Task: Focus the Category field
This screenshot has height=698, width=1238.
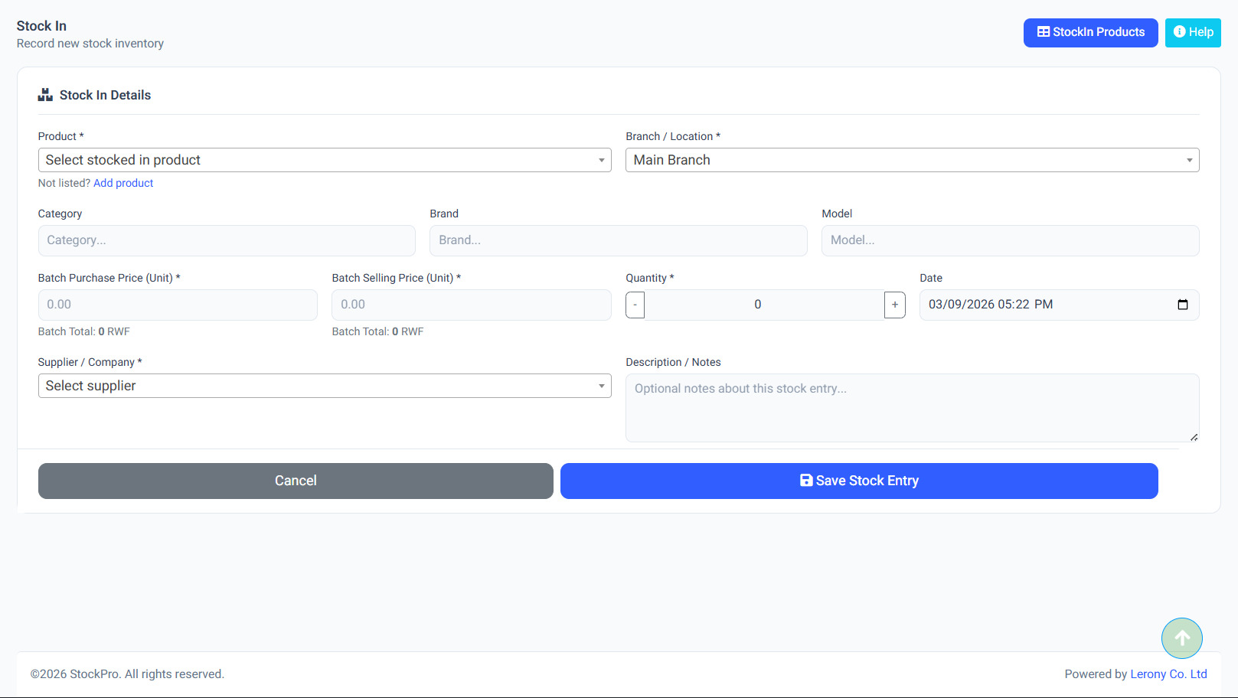Action: [227, 240]
